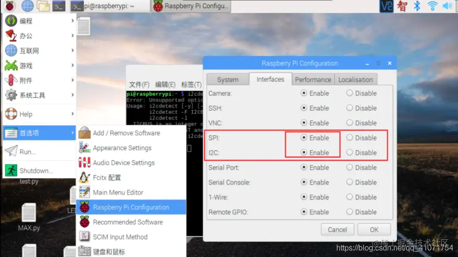Expand the 编程 submenu arrow
Image resolution: width=458 pixels, height=257 pixels.
[x=72, y=21]
